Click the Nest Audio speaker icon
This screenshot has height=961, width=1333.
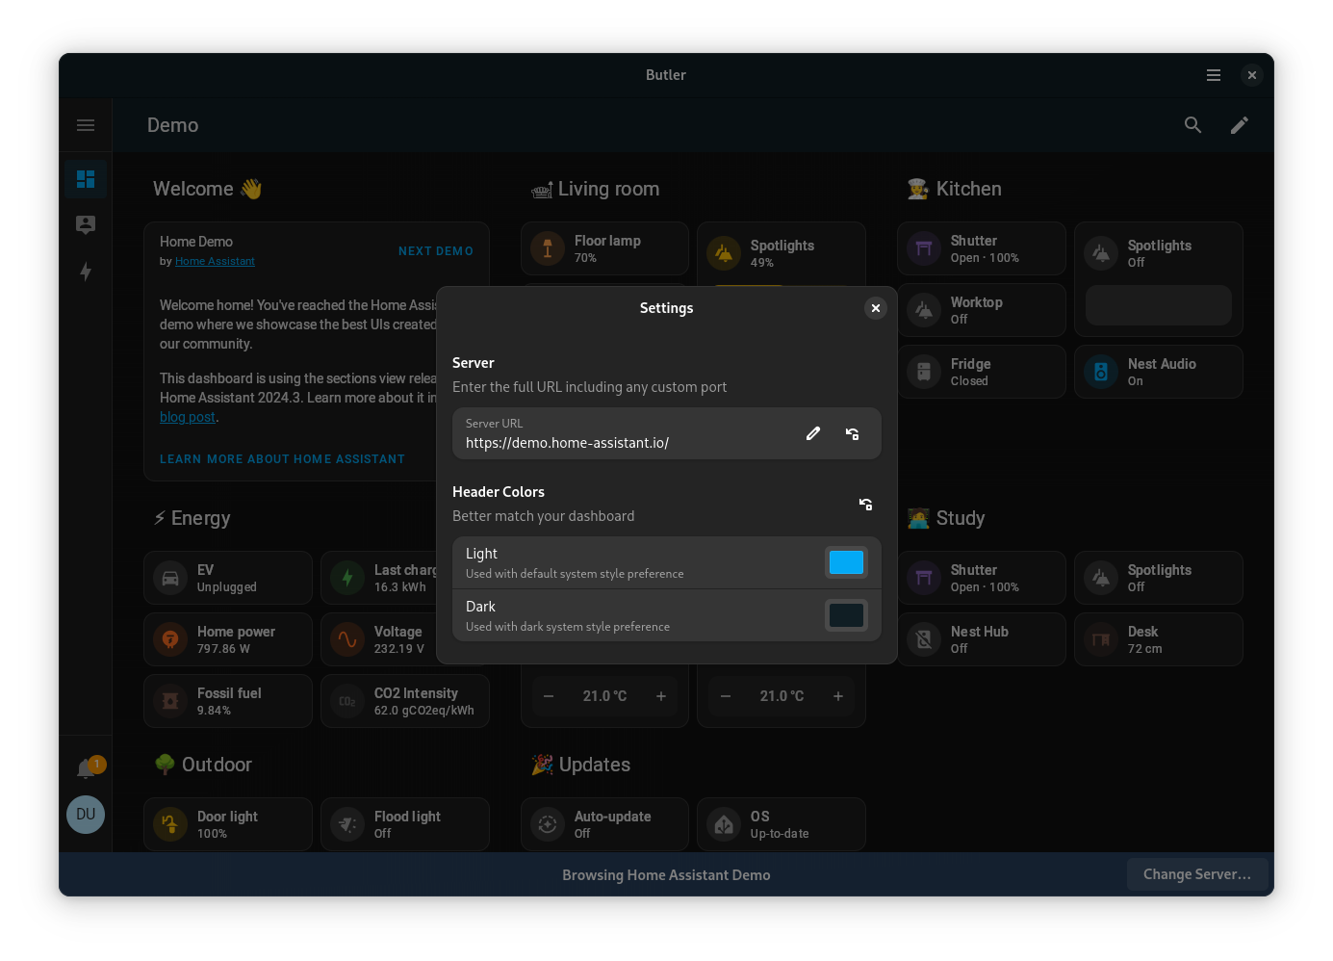click(x=1101, y=372)
